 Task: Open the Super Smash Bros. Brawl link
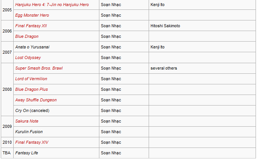point(39,68)
